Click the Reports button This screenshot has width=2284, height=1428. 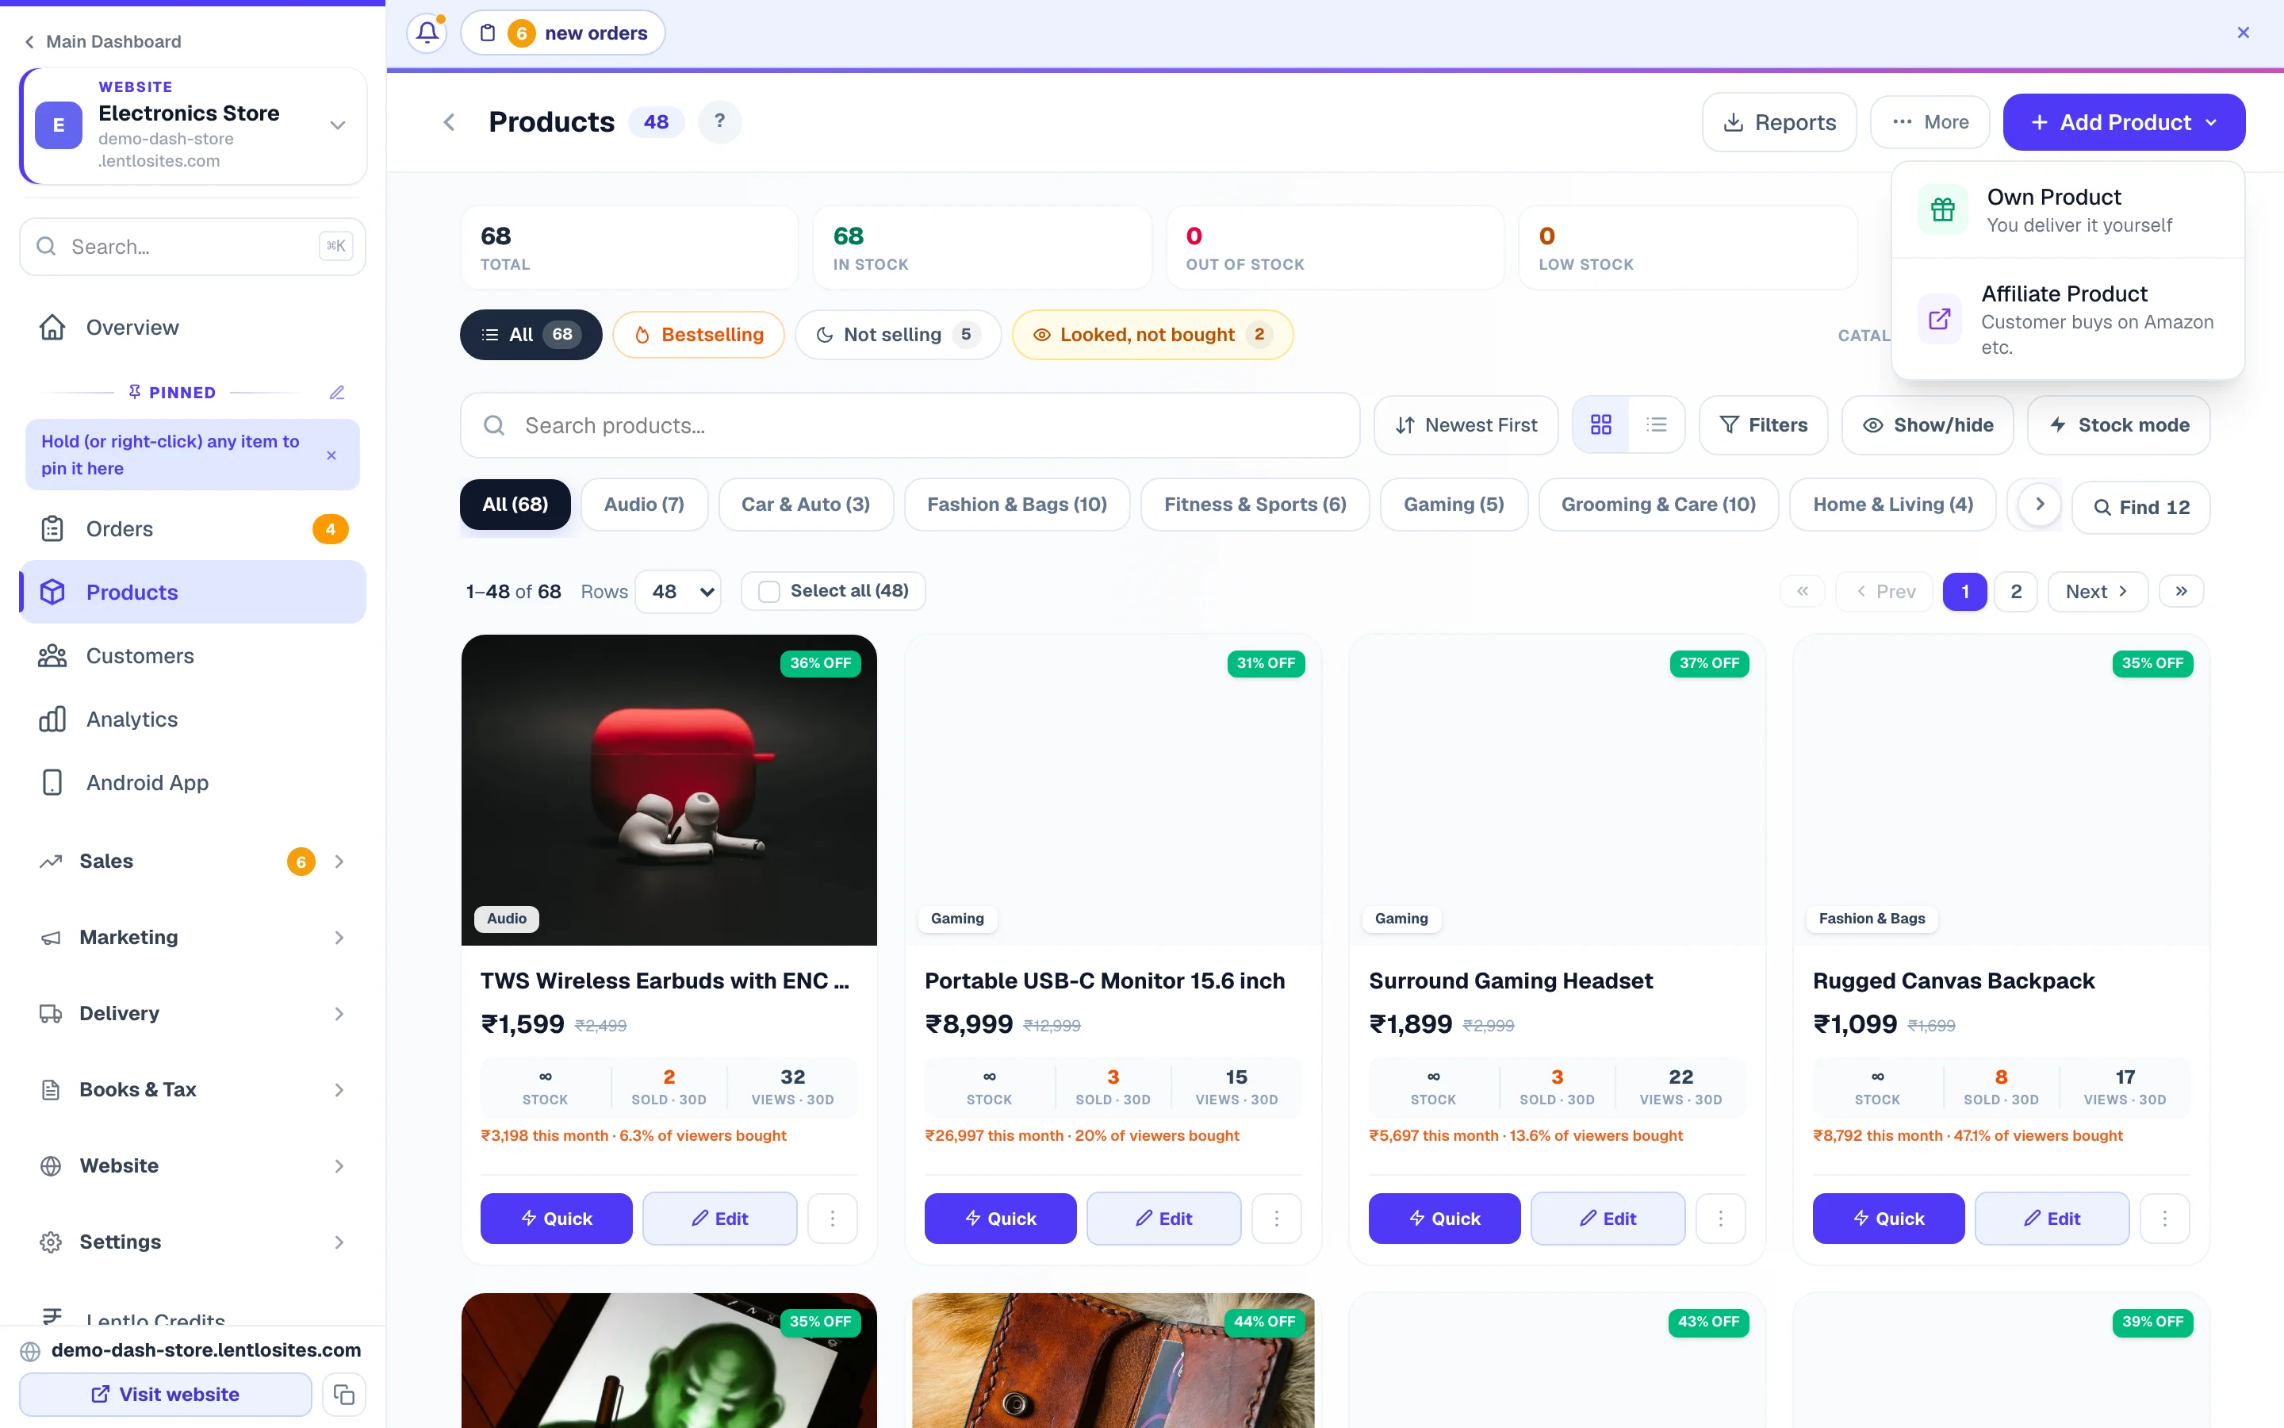pyautogui.click(x=1779, y=122)
